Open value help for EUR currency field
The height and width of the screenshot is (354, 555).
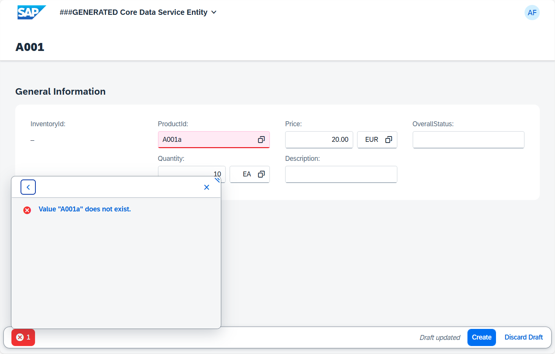pyautogui.click(x=389, y=140)
